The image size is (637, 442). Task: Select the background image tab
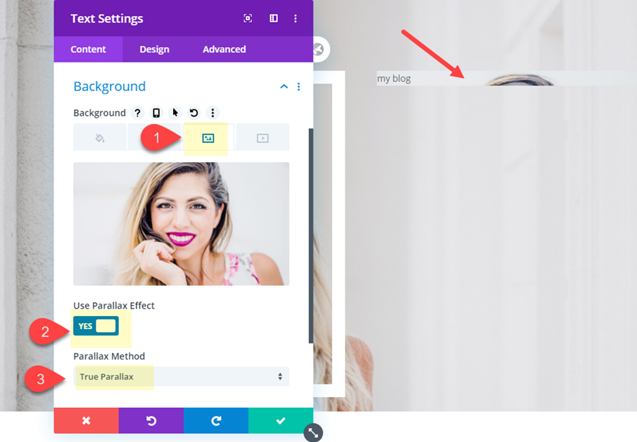(208, 138)
